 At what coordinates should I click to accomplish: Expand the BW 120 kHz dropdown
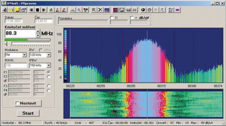click(48, 55)
